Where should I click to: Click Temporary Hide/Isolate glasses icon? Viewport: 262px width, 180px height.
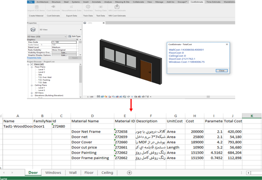(129, 97)
